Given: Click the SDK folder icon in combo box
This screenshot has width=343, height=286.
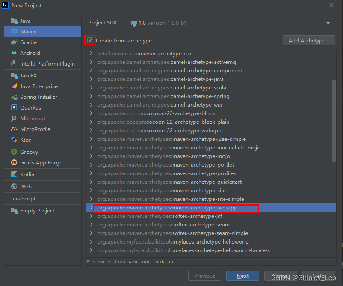Looking at the screenshot, I should pos(134,23).
